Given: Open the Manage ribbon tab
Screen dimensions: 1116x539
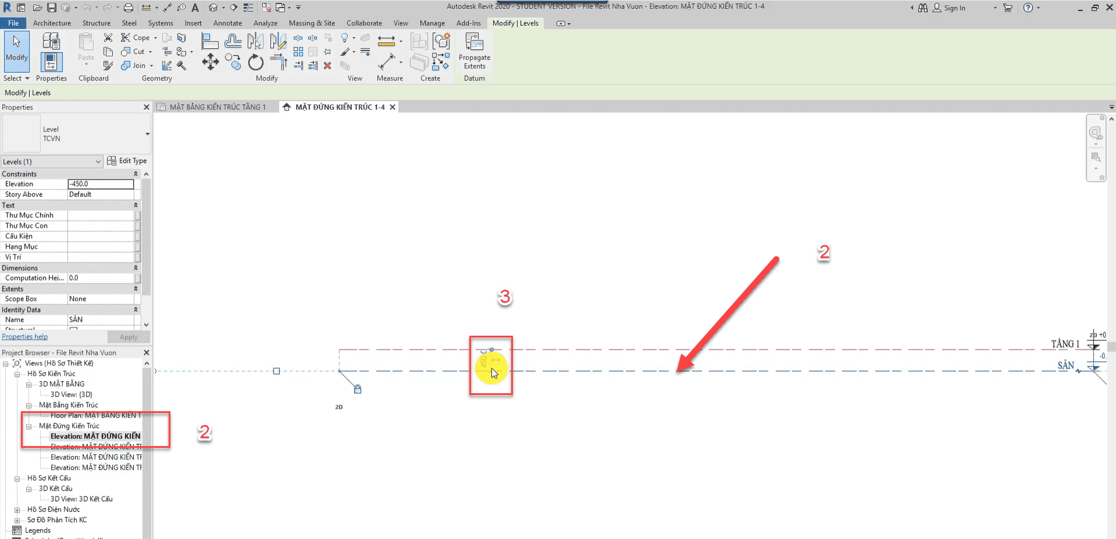Looking at the screenshot, I should tap(432, 23).
